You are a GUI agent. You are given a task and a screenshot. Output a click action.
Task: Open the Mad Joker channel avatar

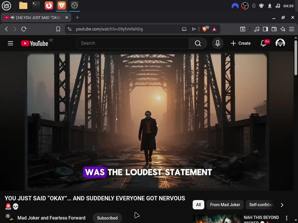click(x=9, y=218)
